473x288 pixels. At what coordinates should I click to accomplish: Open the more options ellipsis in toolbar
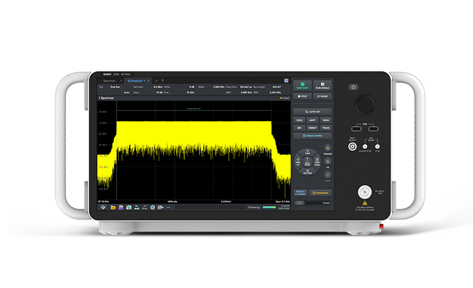coord(168,207)
